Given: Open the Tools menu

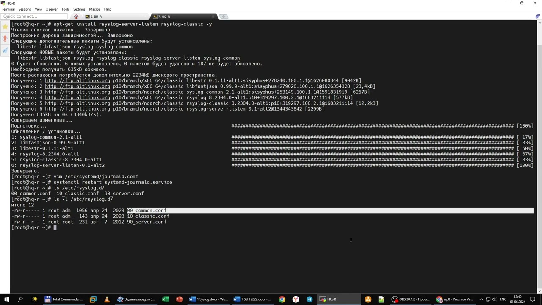Looking at the screenshot, I should coord(65,9).
